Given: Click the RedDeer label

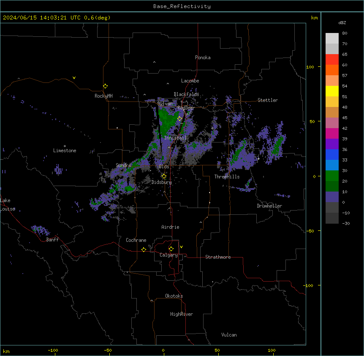Looking at the screenshot, I should [x=186, y=108].
